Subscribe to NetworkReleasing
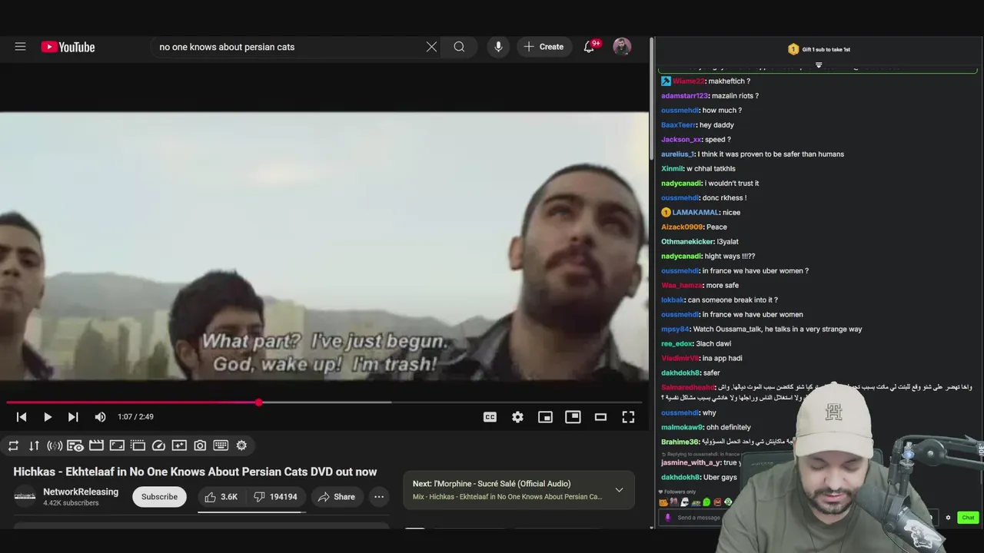984x553 pixels. (x=159, y=497)
